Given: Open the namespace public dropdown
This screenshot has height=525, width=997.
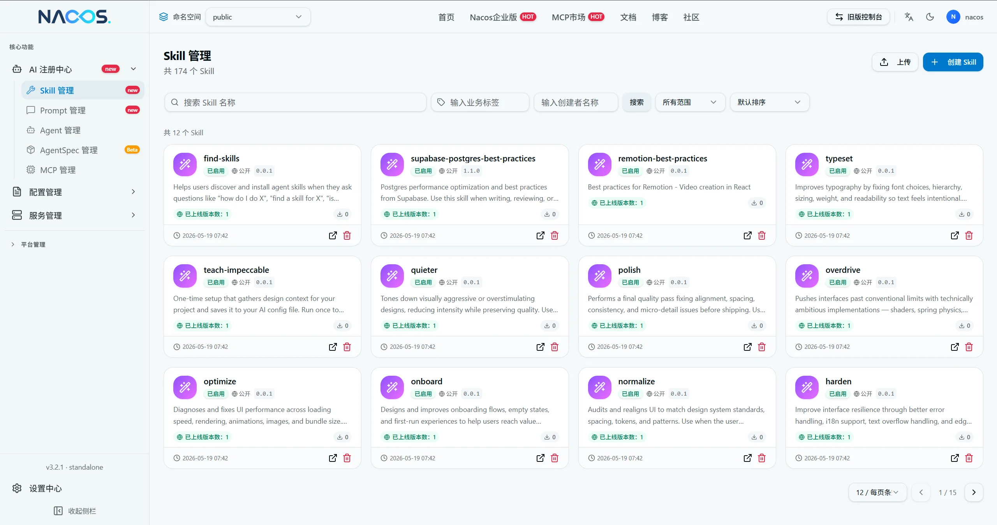Looking at the screenshot, I should click(258, 17).
